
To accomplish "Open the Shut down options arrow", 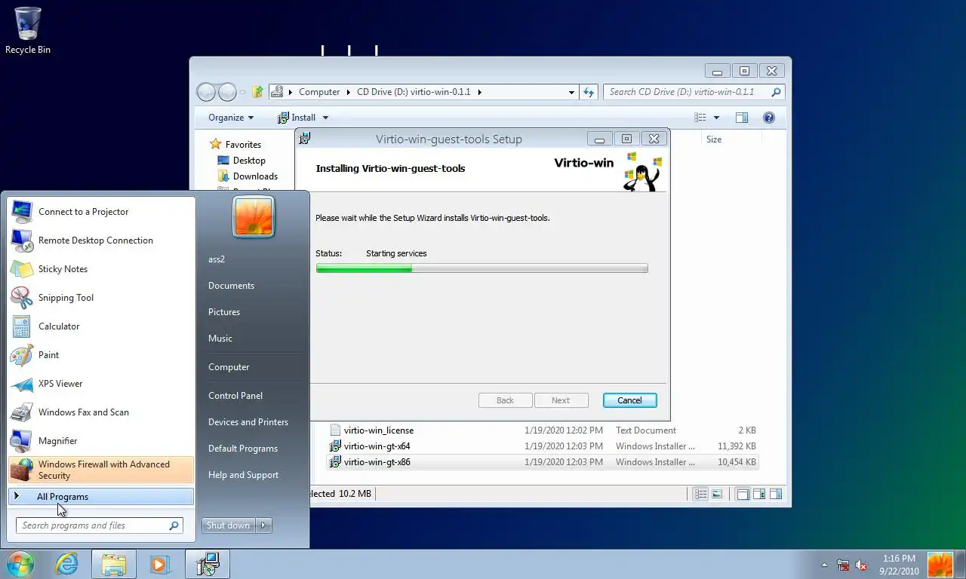I will tap(263, 525).
